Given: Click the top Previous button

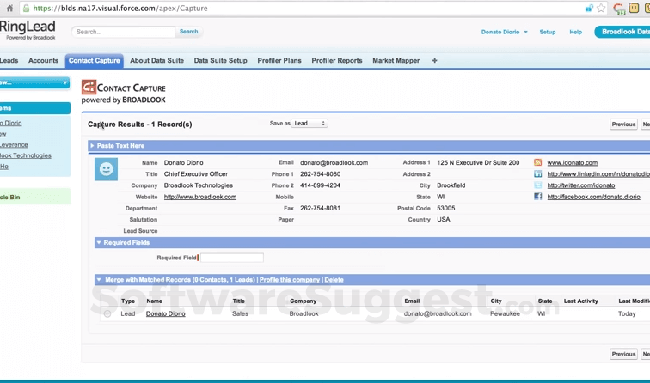Looking at the screenshot, I should 623,125.
